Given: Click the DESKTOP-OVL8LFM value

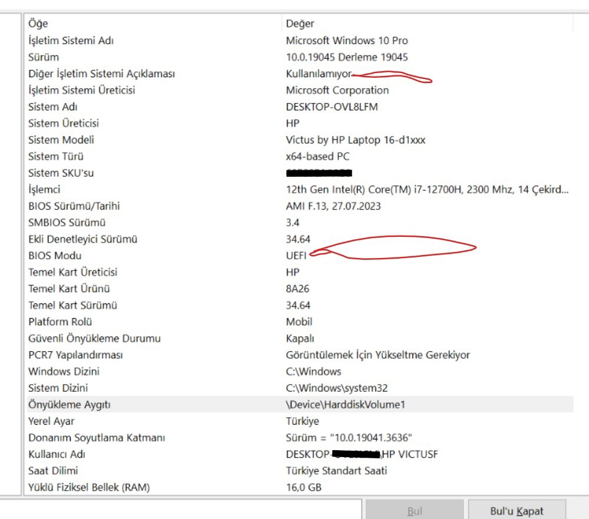Looking at the screenshot, I should (332, 107).
